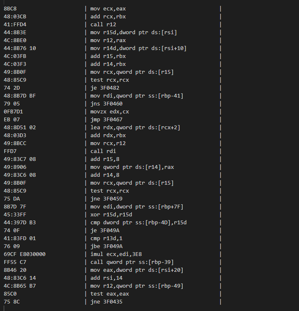Click the opcode bytes '48:8D51 02'

(20, 128)
